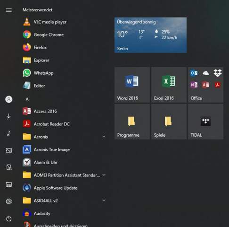This screenshot has width=229, height=227.
Task: Click the user account icon in sidebar
Action: point(9,99)
